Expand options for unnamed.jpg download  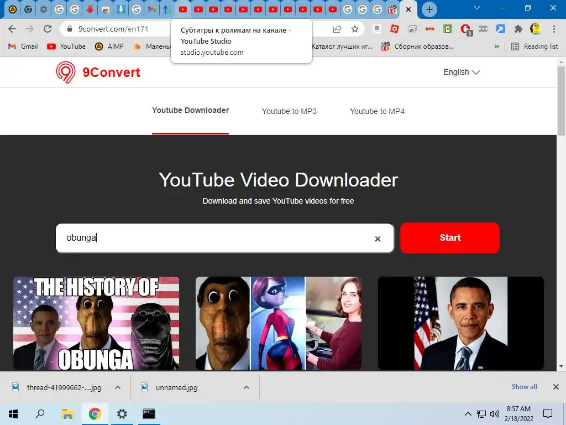[246, 387]
